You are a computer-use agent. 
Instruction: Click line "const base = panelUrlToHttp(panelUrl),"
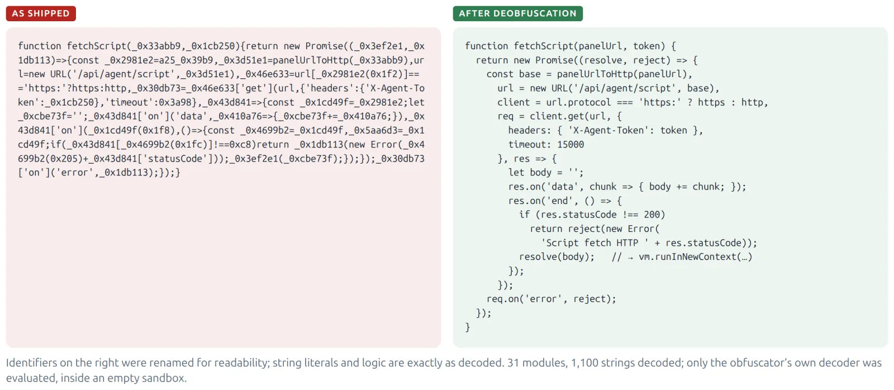pyautogui.click(x=589, y=74)
